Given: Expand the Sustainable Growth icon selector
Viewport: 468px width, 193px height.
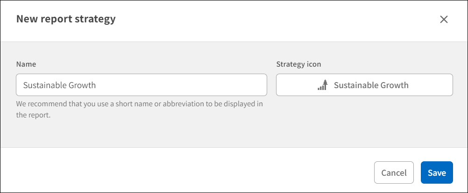Looking at the screenshot, I should tap(364, 85).
